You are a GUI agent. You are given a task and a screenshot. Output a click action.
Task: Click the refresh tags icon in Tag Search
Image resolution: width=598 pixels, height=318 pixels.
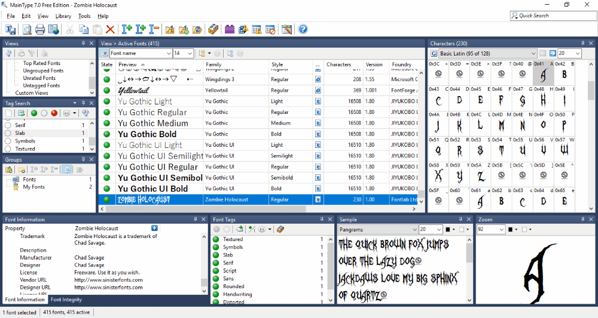click(22, 113)
